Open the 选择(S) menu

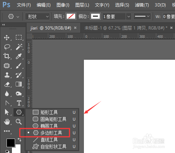click(122, 5)
